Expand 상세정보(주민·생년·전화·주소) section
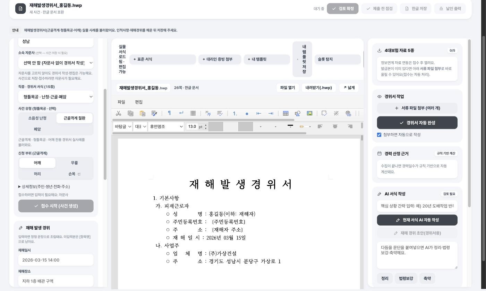Screen dimensions: 486x291 coord(44,186)
